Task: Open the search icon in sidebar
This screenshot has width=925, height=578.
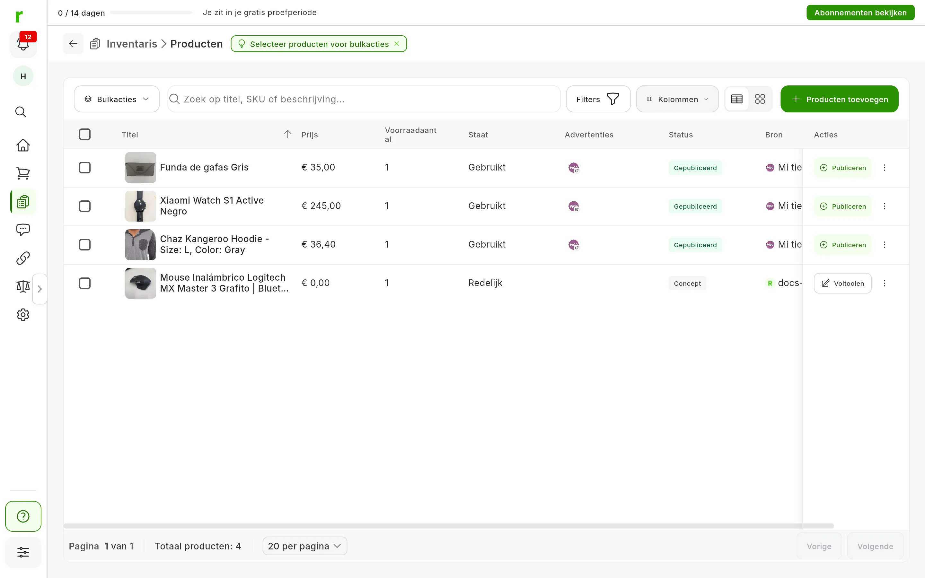Action: pyautogui.click(x=21, y=112)
